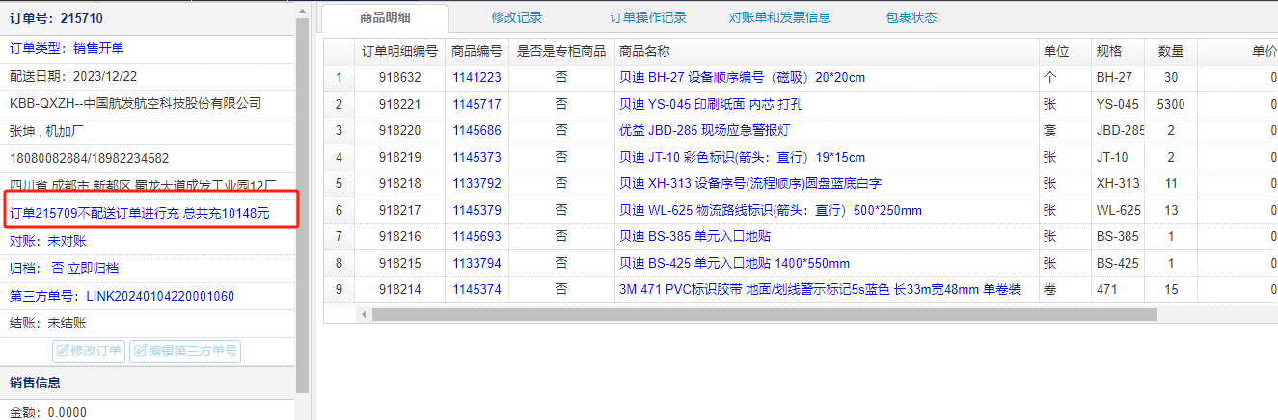
Task: Select row number 9 cell
Action: [339, 289]
